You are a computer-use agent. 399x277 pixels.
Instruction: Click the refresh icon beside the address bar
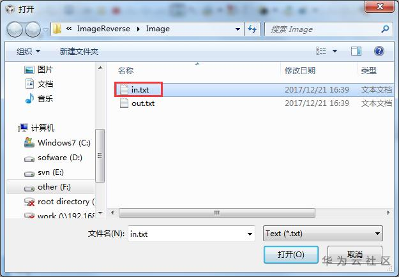pos(252,29)
